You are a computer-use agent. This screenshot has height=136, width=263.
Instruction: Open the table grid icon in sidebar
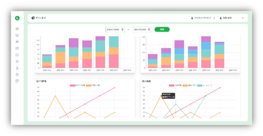click(x=17, y=55)
